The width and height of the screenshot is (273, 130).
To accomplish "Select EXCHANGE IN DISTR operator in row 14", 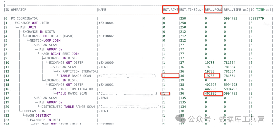I will 61,80.
